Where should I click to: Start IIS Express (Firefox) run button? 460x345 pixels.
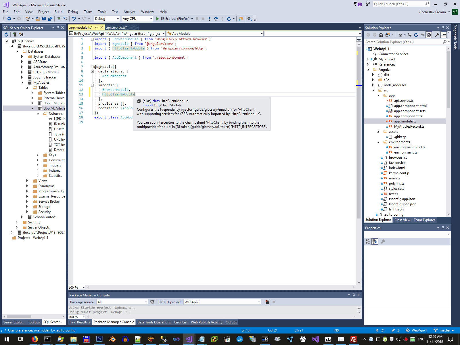(157, 19)
